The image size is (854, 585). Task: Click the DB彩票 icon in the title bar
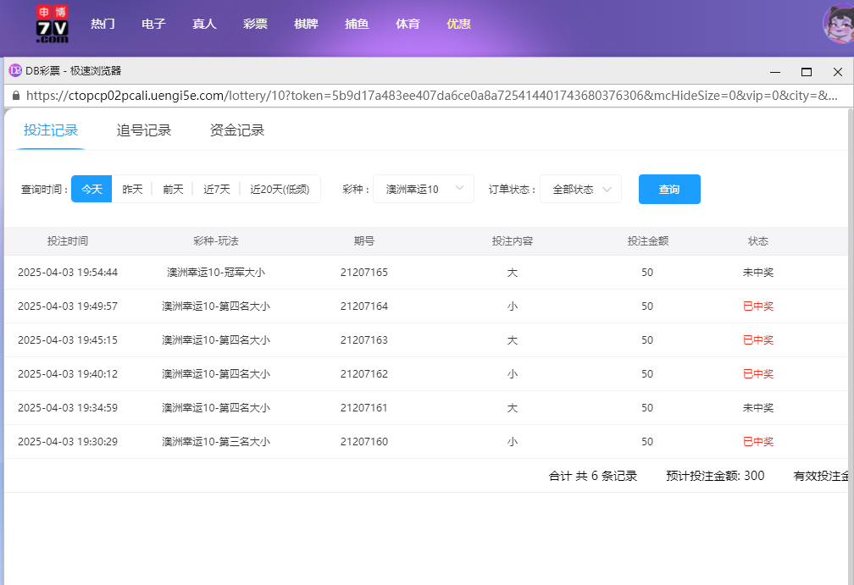point(14,71)
